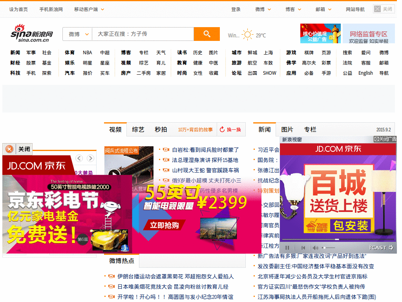Screen dimensions: 402x302
Task: Click 关闭 label beside the left ad
Action: click(24, 149)
